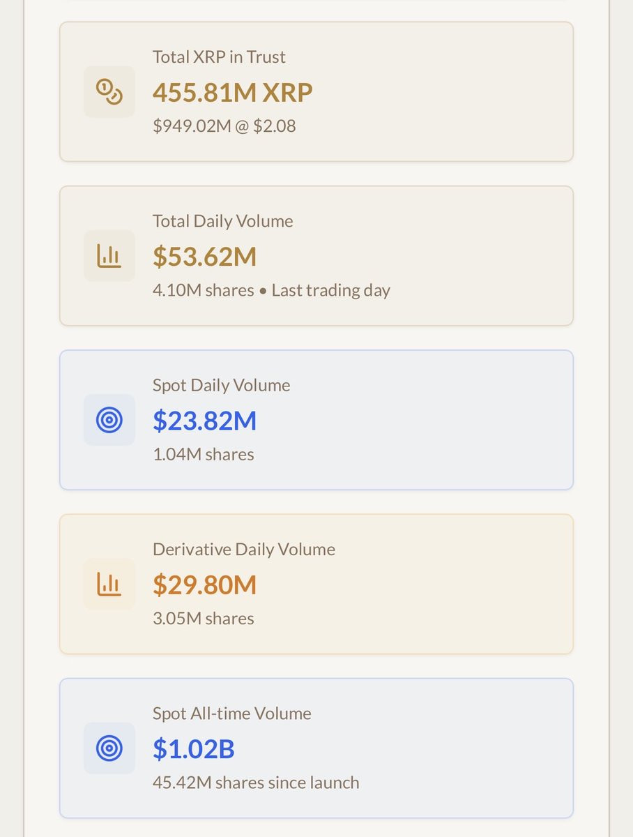Click the "1.04M shares" subtext
The height and width of the screenshot is (837, 633).
(203, 455)
